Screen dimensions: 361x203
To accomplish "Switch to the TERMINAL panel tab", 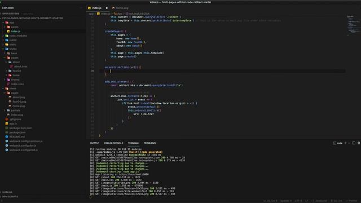I will tap(134, 143).
